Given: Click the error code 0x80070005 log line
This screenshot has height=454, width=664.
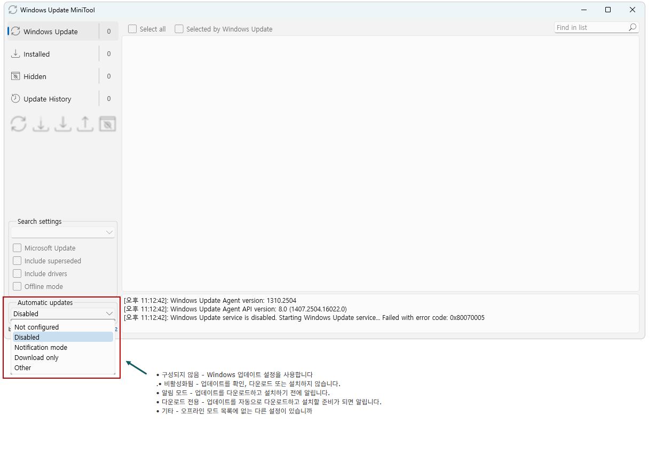Looking at the screenshot, I should click(x=304, y=317).
